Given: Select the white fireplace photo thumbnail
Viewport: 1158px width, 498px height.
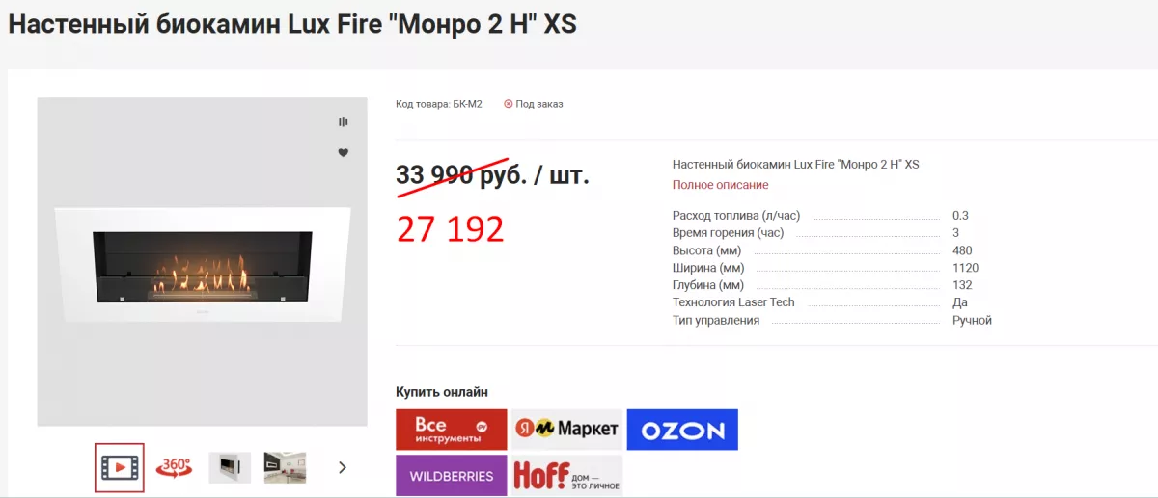Looking at the screenshot, I should pos(230,467).
